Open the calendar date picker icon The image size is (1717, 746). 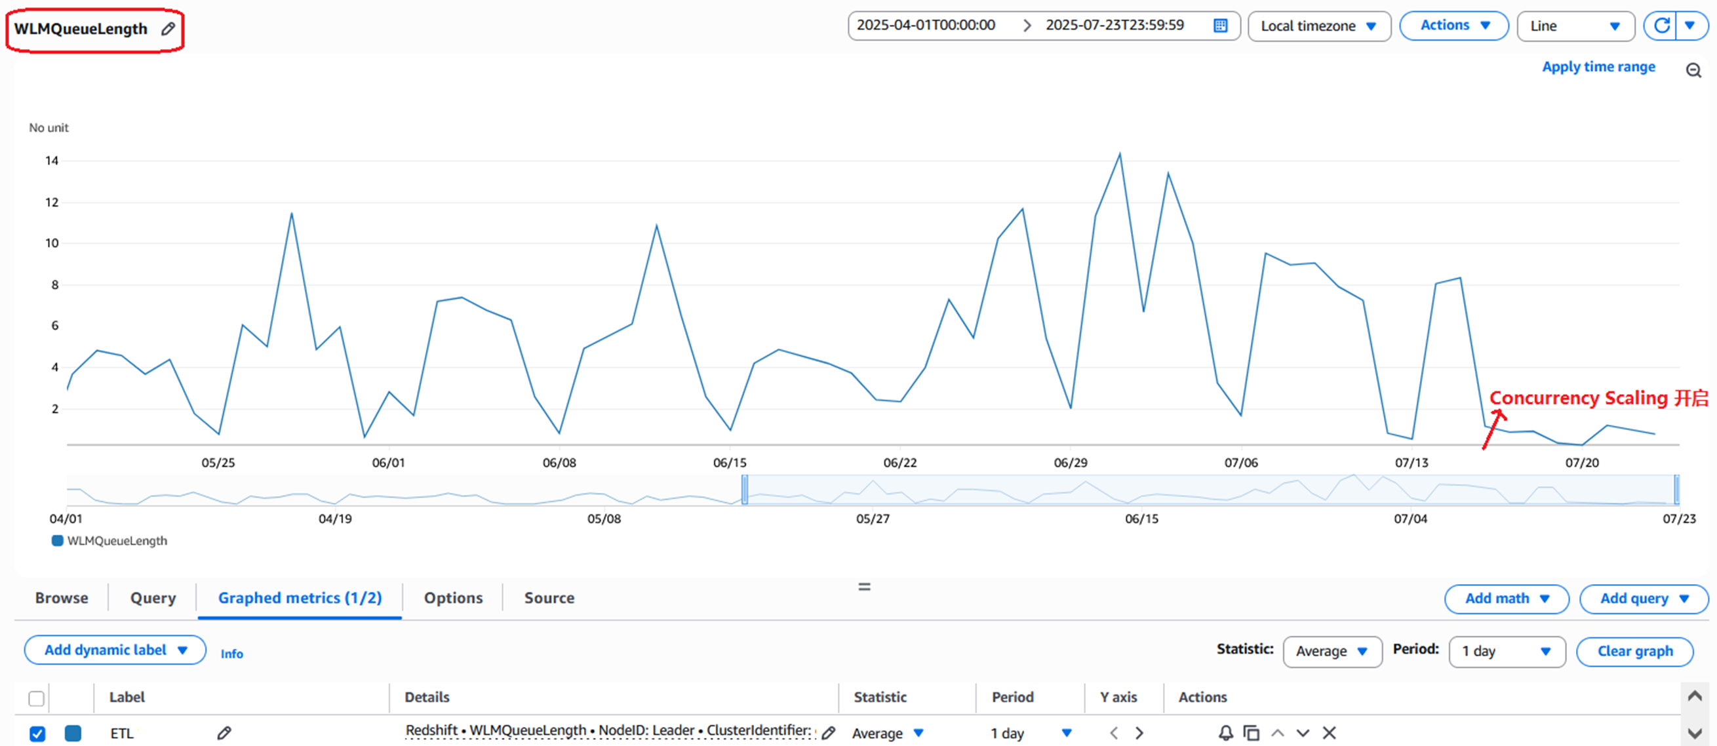(x=1220, y=26)
